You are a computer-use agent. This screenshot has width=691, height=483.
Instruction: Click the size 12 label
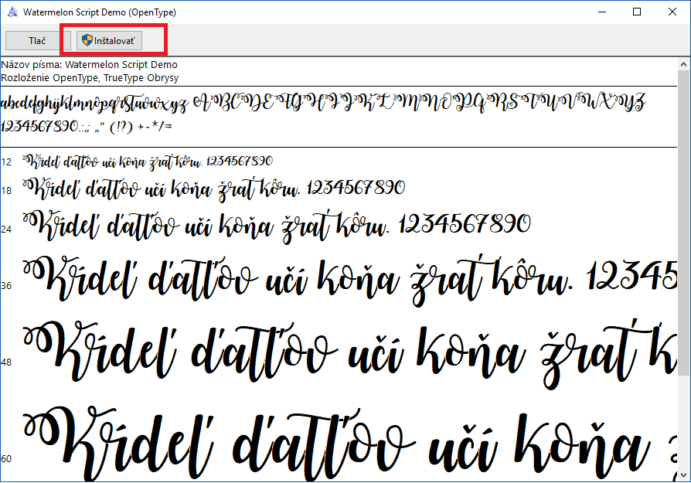(6, 162)
